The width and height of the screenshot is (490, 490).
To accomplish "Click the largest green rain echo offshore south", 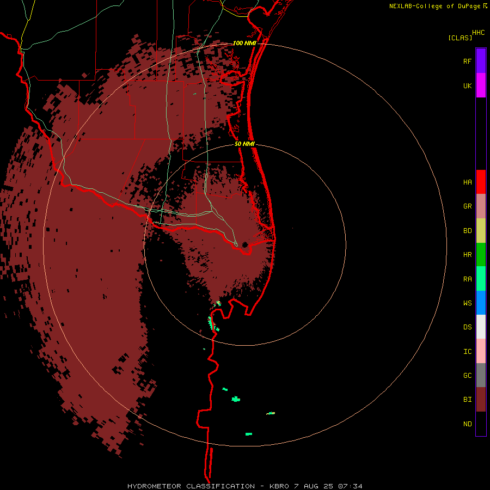I will [x=236, y=399].
